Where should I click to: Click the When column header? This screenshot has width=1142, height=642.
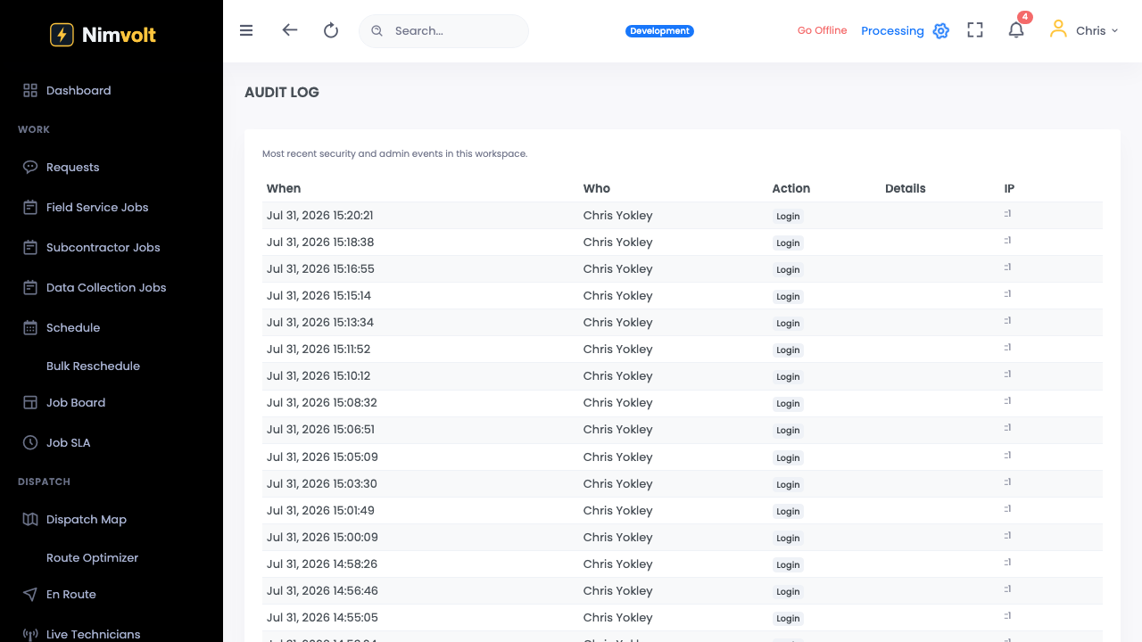pos(284,188)
